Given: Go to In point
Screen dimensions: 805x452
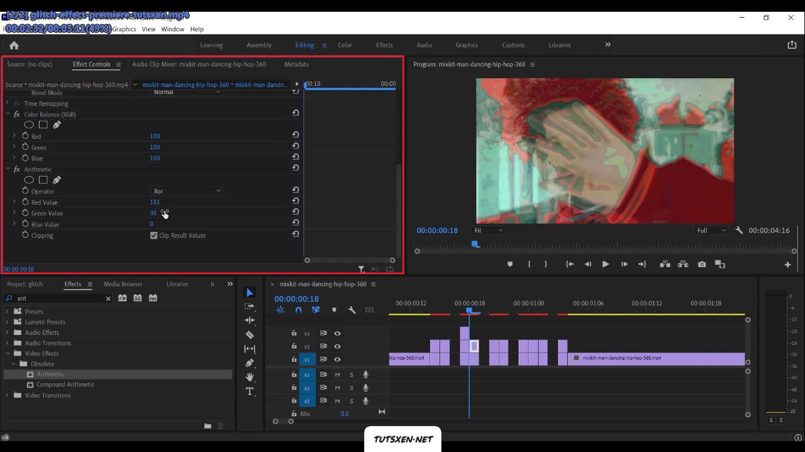Looking at the screenshot, I should coord(570,264).
